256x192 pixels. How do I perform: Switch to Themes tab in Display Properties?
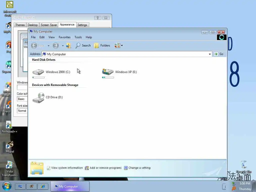click(20, 25)
